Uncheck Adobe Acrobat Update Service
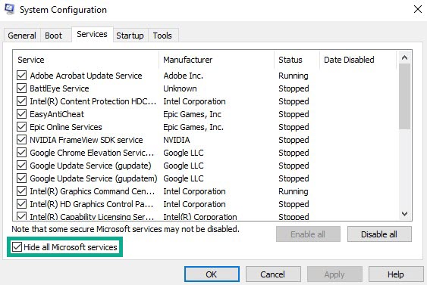This screenshot has width=427, height=285. coord(21,76)
